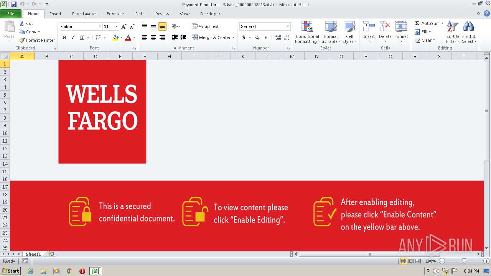The height and width of the screenshot is (276, 491).
Task: Shrink font size with smaller A icon
Action: [132, 26]
